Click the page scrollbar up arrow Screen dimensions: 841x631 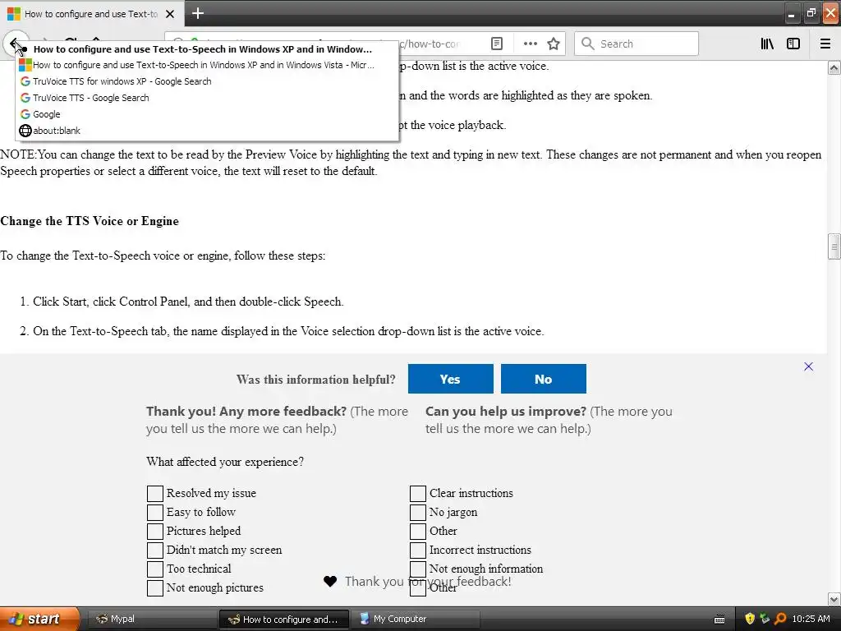tap(834, 67)
